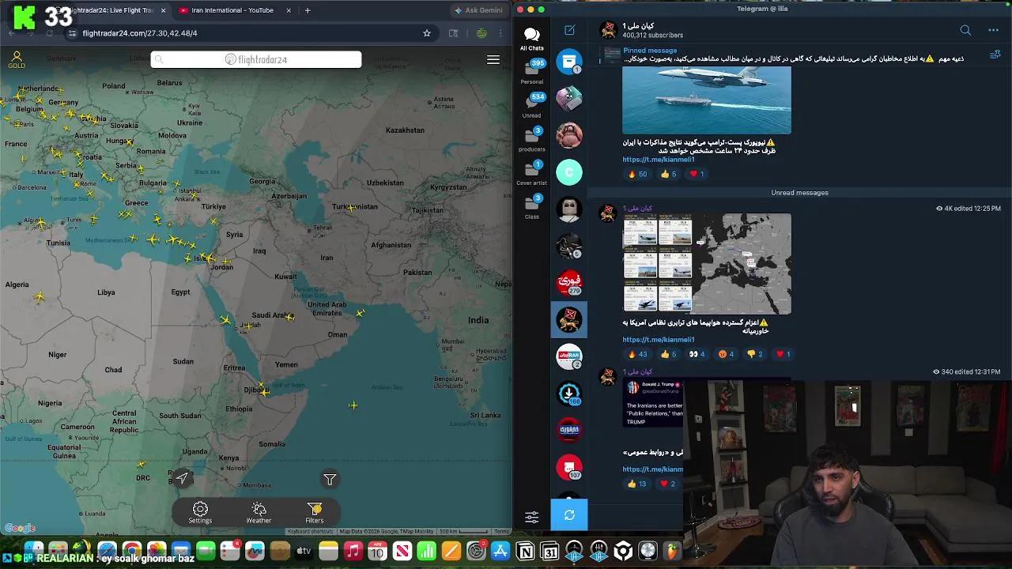Open Archived Chats in Telegram chat list
Viewport: 1012px width, 569px height.
tap(569, 62)
